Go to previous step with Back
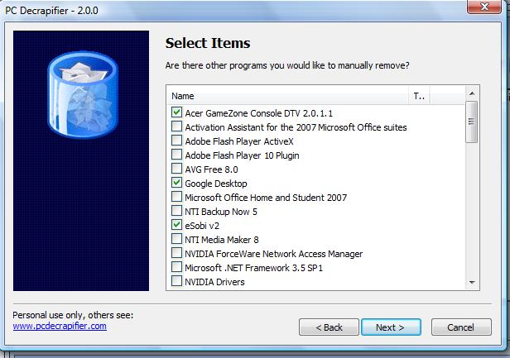The height and width of the screenshot is (358, 510). (329, 327)
